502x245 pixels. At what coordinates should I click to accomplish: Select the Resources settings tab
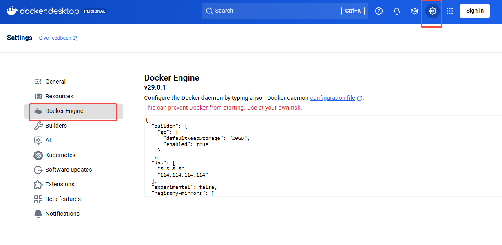(74, 96)
